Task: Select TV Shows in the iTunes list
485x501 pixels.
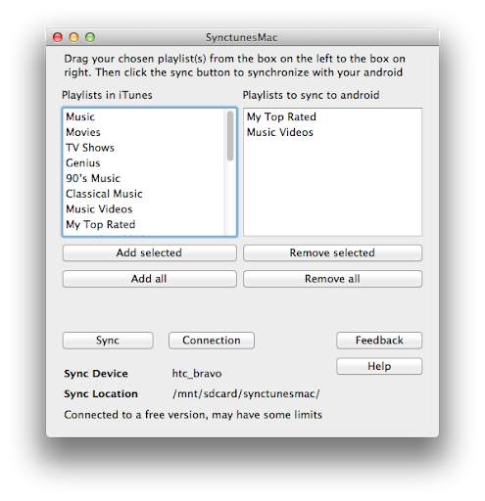Action: pos(144,148)
